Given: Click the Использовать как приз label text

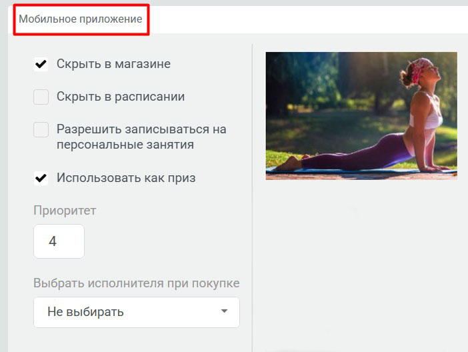Looking at the screenshot, I should point(126,178).
